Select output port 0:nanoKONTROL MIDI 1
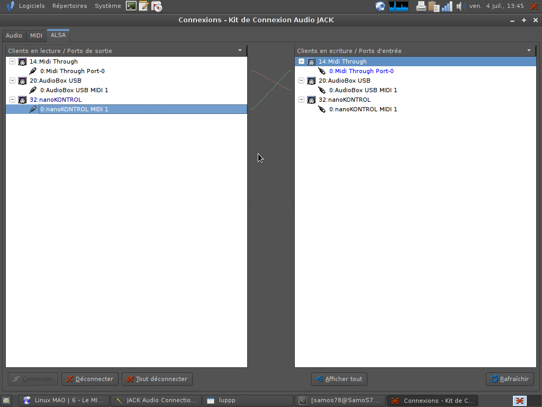This screenshot has width=542, height=407. click(74, 109)
